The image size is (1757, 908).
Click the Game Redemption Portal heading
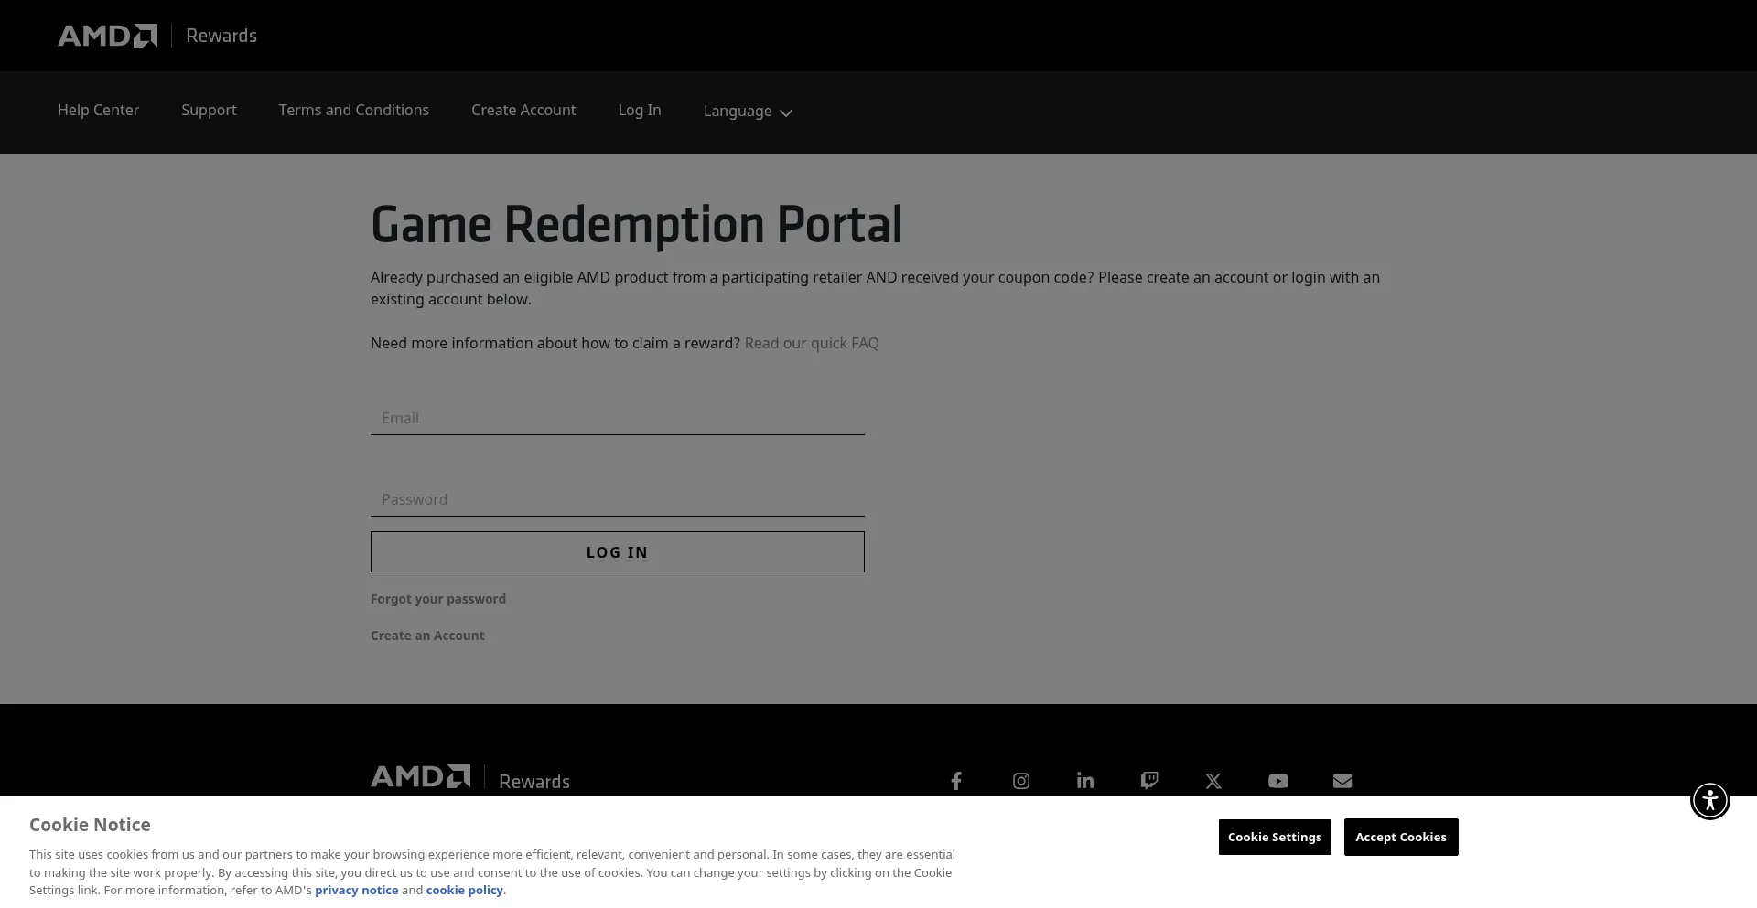click(x=637, y=225)
